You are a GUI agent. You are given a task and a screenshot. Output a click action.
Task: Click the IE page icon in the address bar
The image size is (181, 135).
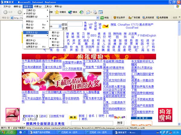tap(12, 18)
